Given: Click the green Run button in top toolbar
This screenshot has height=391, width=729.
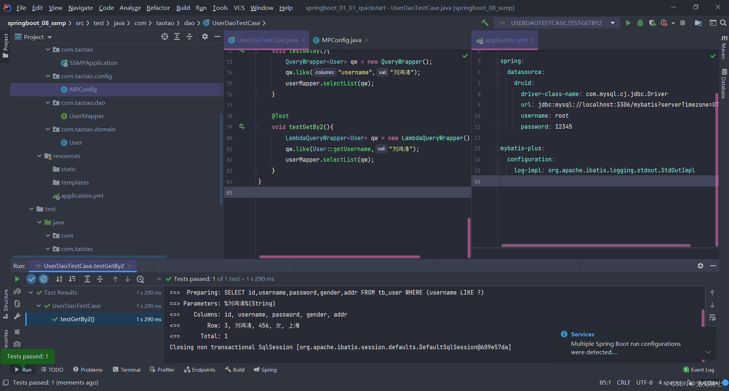Looking at the screenshot, I should point(628,23).
